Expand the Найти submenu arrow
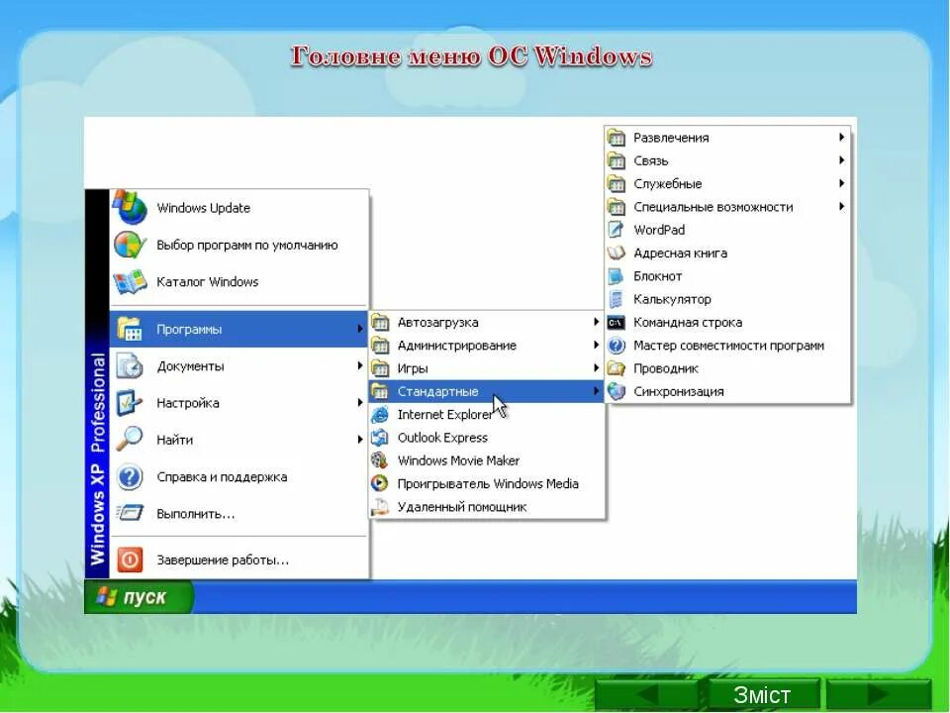The height and width of the screenshot is (713, 950). point(360,440)
